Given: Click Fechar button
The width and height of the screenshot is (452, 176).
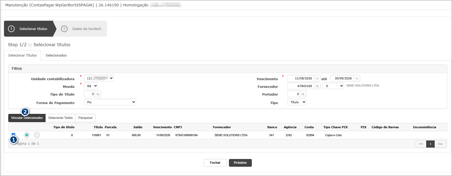Looking at the screenshot, I should [x=215, y=163].
